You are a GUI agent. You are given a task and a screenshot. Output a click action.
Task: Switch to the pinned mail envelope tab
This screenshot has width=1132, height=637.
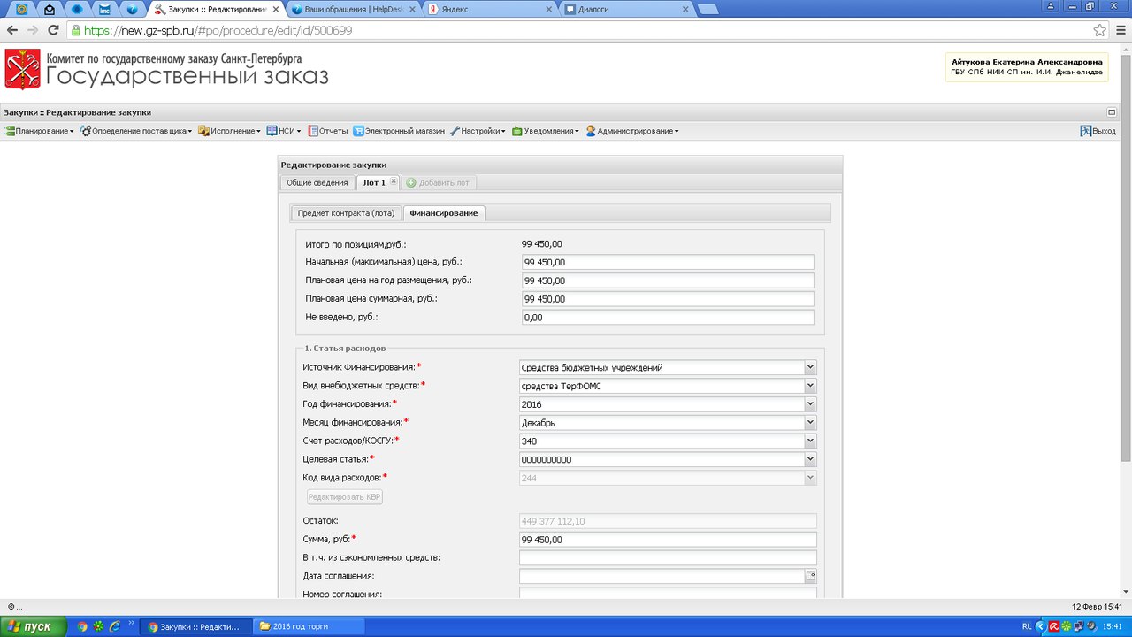click(x=50, y=10)
